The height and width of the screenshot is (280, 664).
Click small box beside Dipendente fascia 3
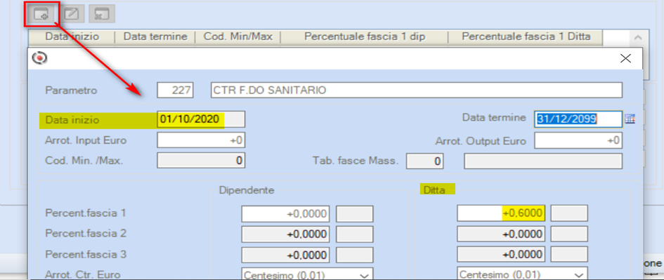354,255
